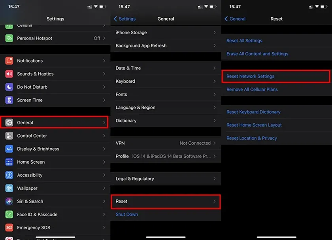
Task: Tap the Notifications bell icon
Action: [x=10, y=60]
